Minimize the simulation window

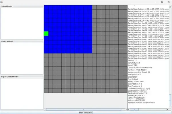(156, 2)
